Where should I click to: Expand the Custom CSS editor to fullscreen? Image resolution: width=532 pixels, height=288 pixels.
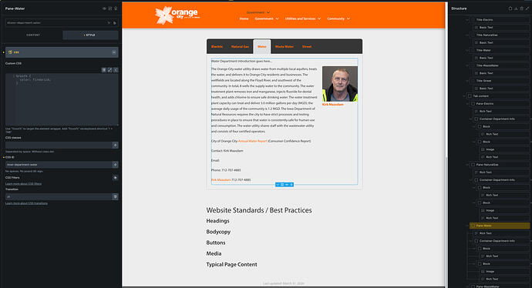[x=109, y=70]
